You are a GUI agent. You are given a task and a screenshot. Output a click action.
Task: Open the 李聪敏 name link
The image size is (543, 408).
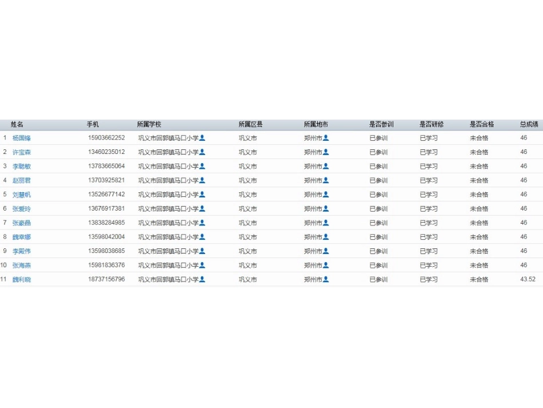[x=22, y=167]
